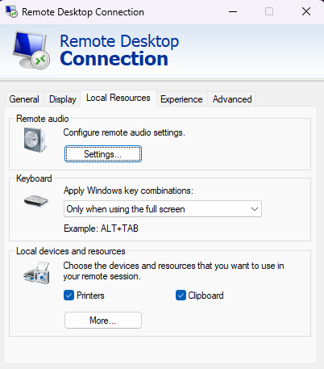Close the Remote Desktop Connection window

pos(306,11)
